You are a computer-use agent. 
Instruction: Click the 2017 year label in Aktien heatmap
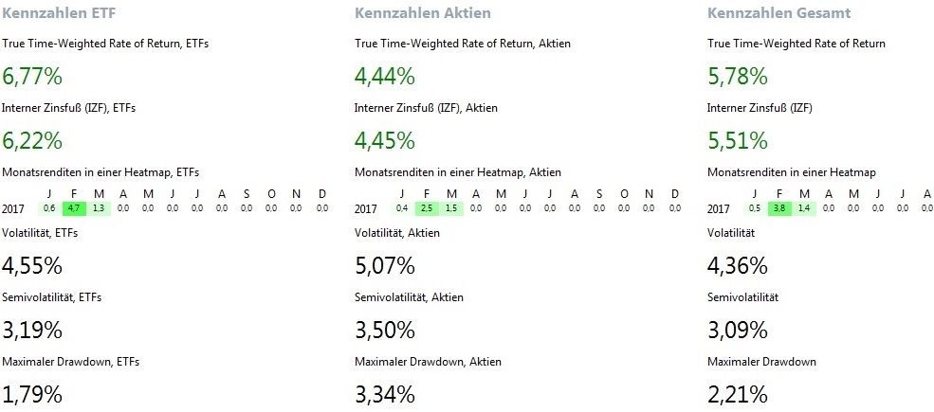(x=366, y=208)
